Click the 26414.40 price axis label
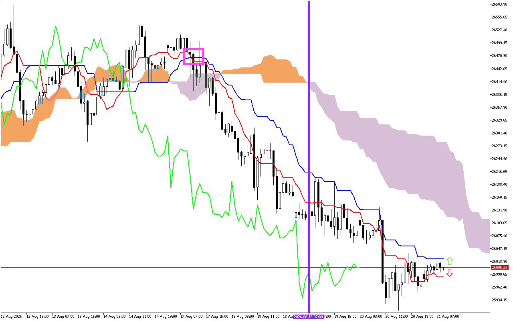The height and width of the screenshot is (321, 513). [499, 81]
